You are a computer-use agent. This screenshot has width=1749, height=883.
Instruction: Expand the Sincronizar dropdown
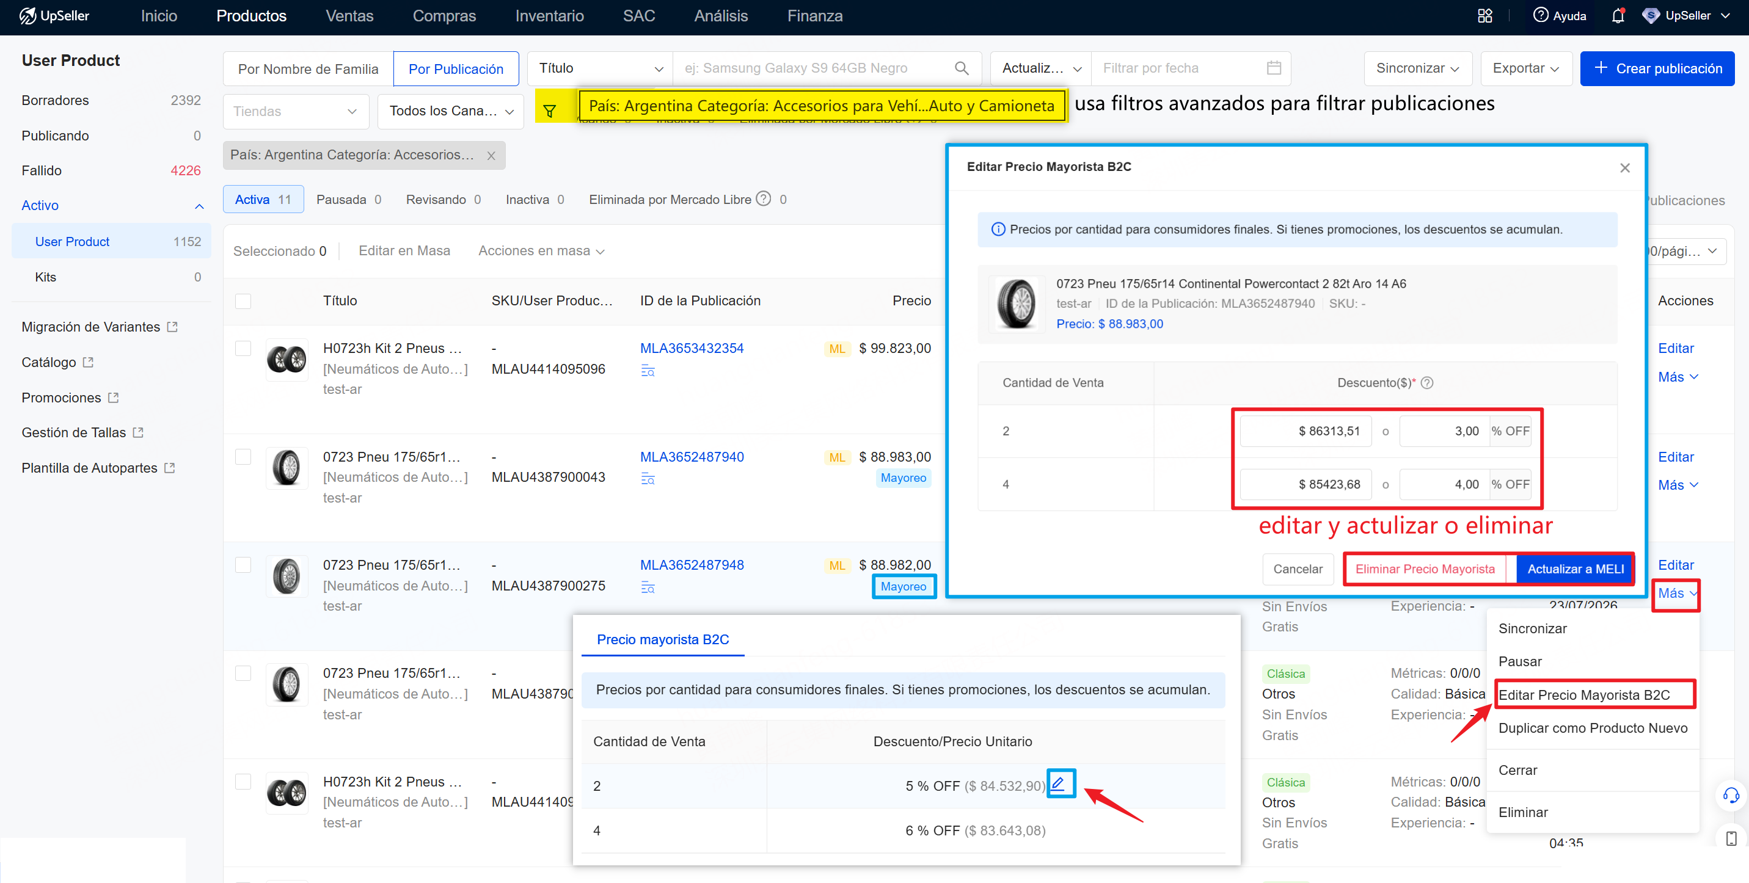coord(1417,68)
